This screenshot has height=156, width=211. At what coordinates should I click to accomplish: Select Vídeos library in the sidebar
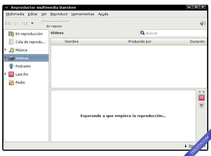[x=26, y=58]
